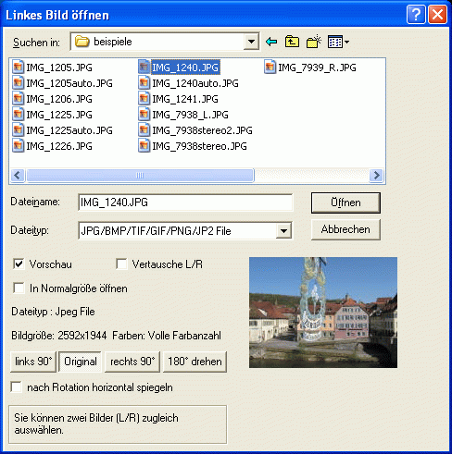Click the up one folder level icon
This screenshot has width=452, height=454.
292,42
